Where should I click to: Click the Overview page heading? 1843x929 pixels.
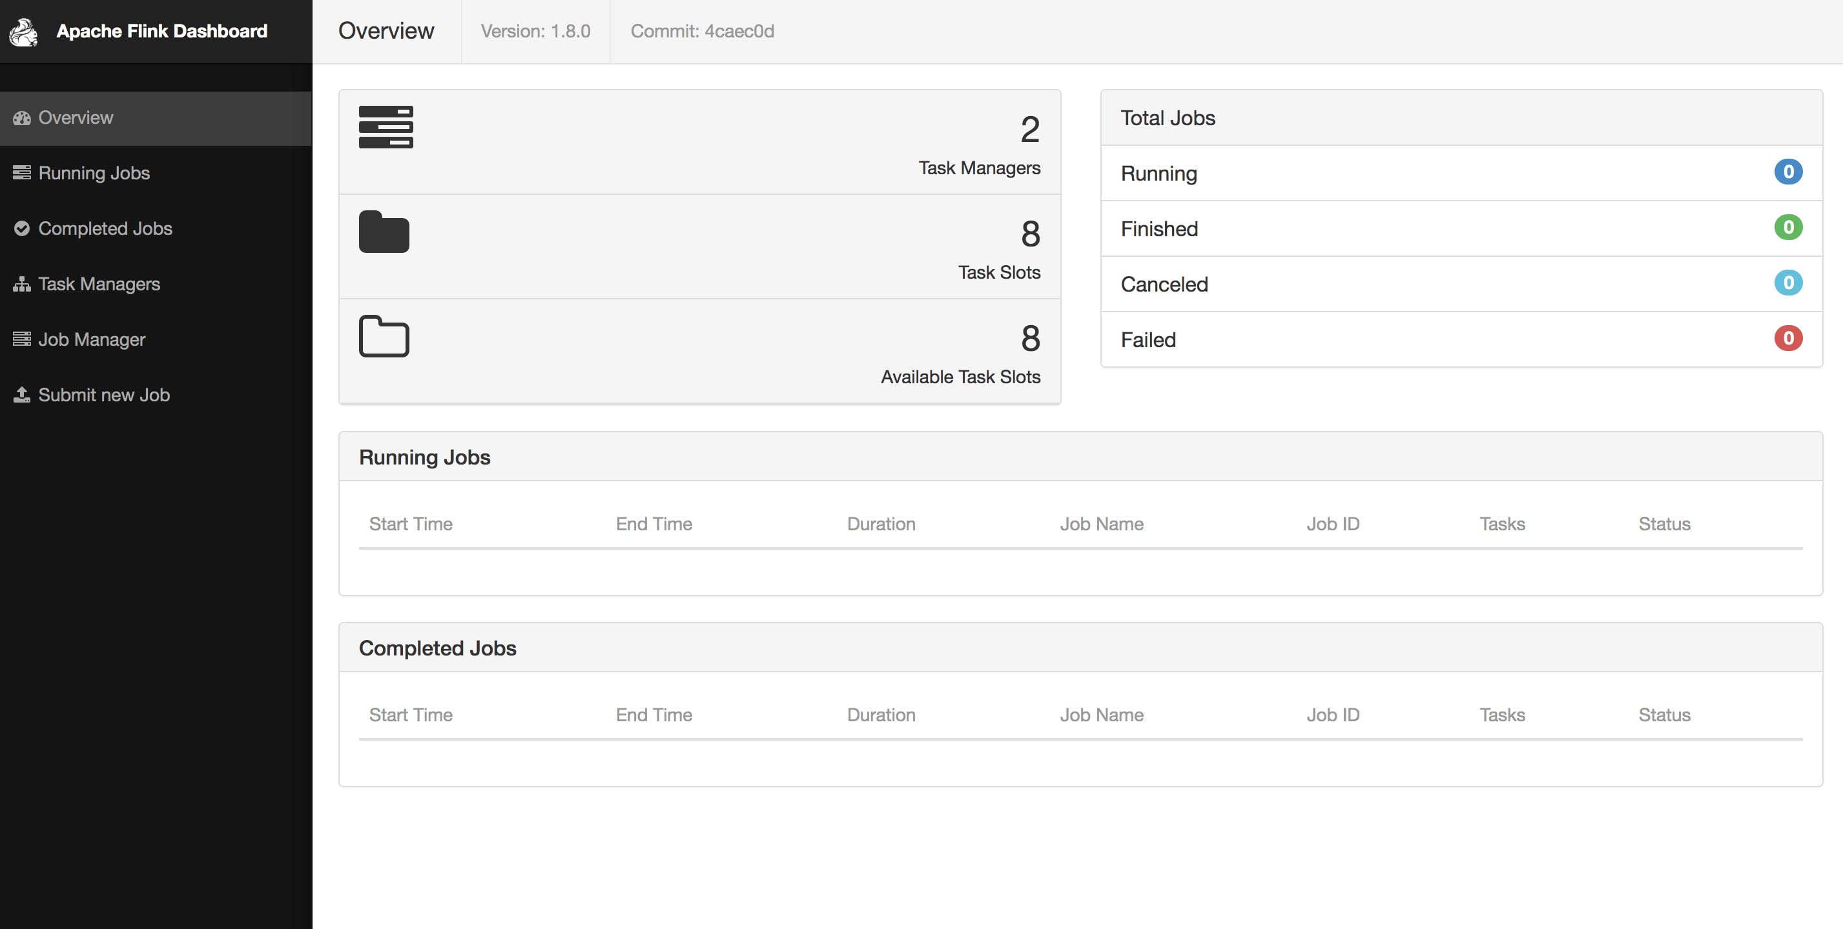386,32
